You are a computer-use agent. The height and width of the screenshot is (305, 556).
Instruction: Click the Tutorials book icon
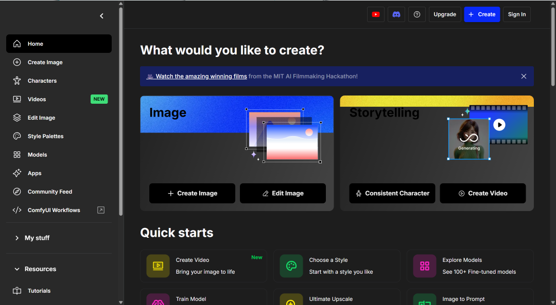coord(17,291)
